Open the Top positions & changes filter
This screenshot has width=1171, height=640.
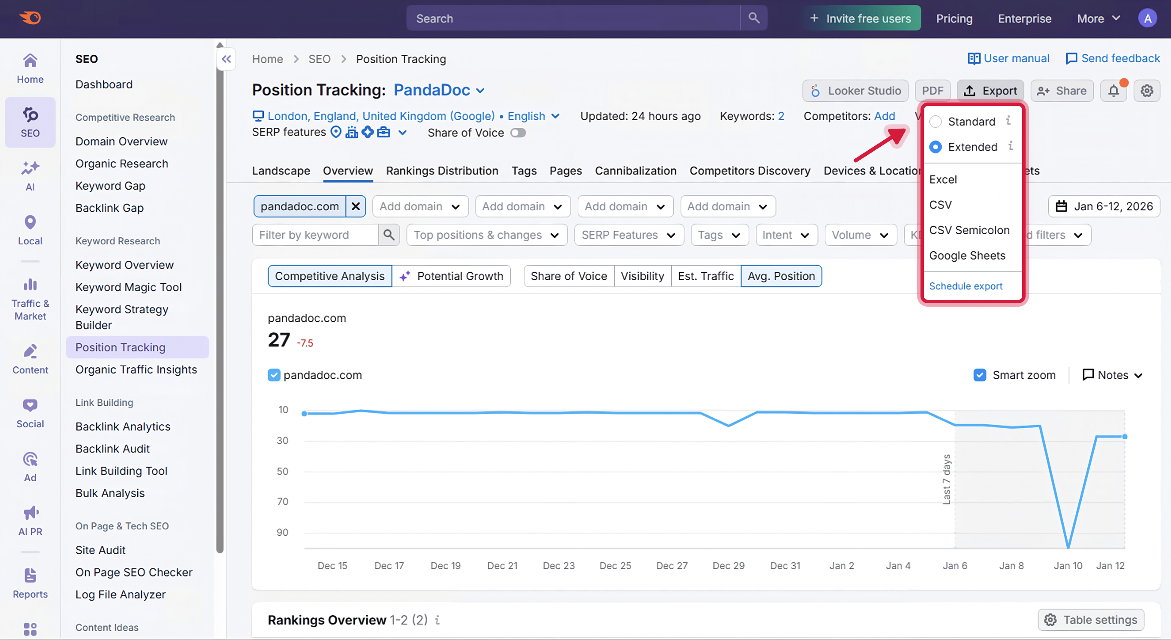(x=486, y=235)
